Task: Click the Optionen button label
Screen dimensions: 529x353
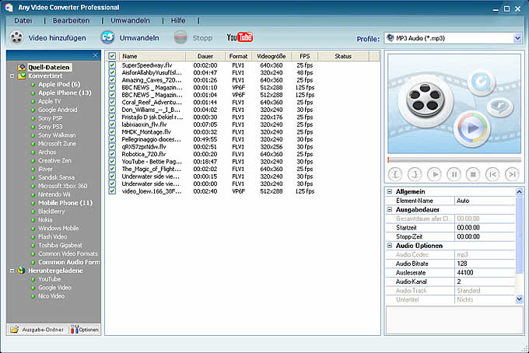Action: 89,330
